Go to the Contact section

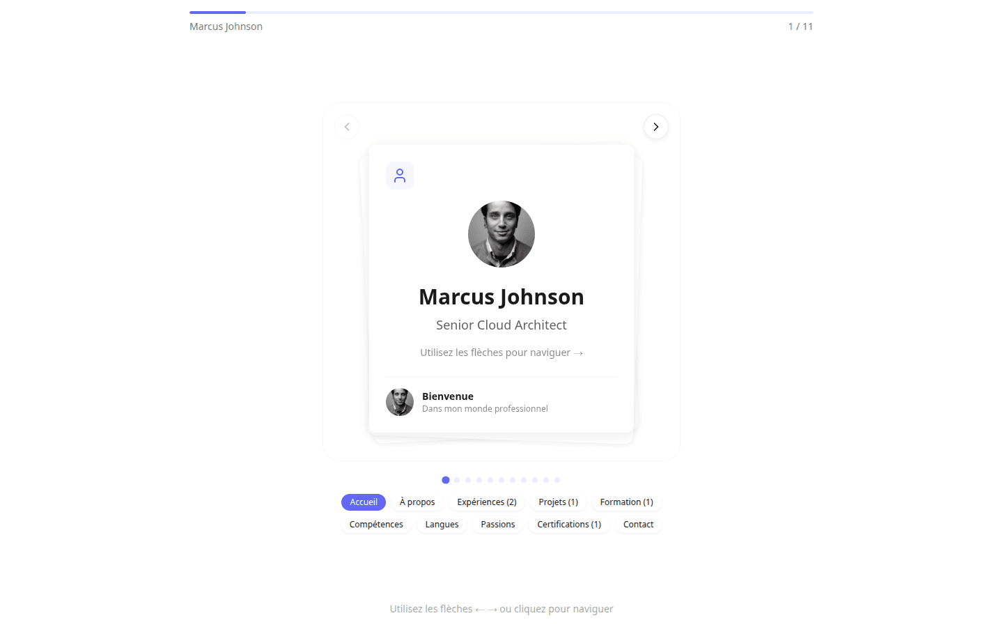click(639, 525)
